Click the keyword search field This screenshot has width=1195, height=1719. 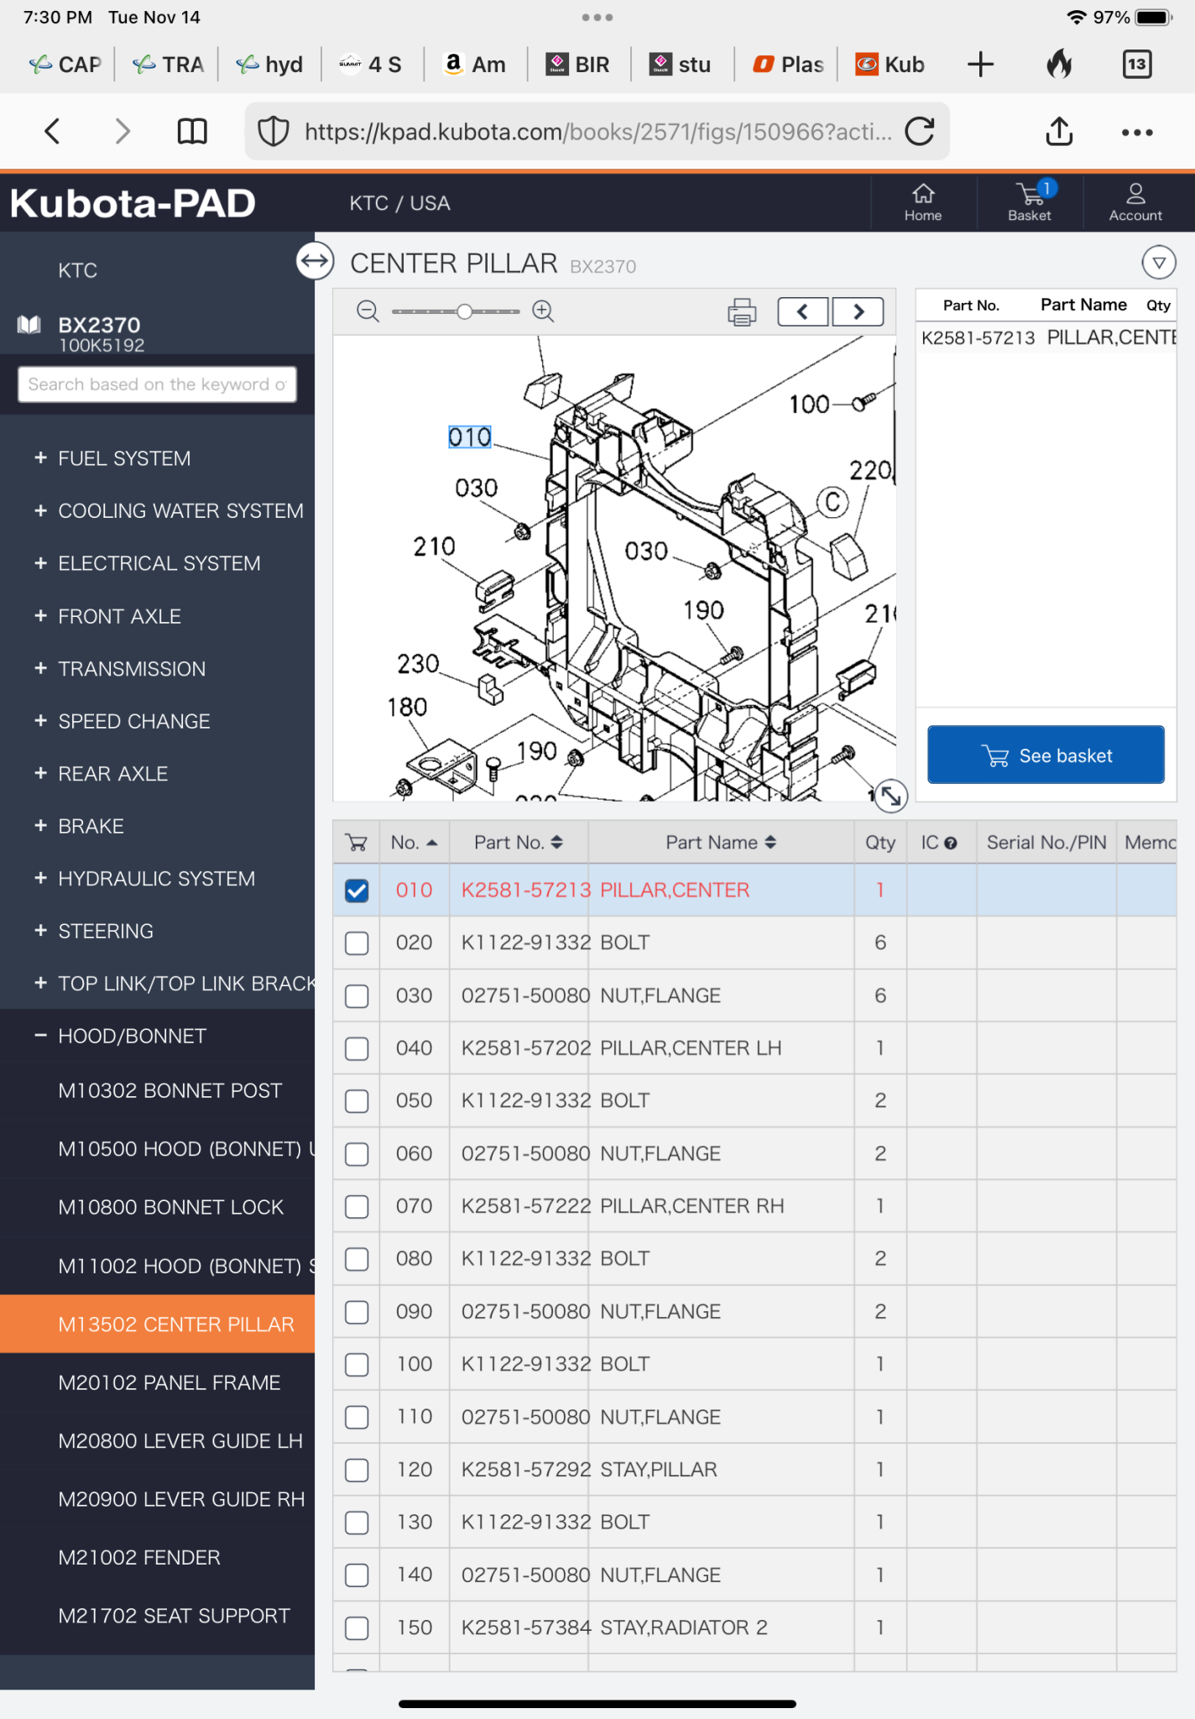tap(157, 384)
